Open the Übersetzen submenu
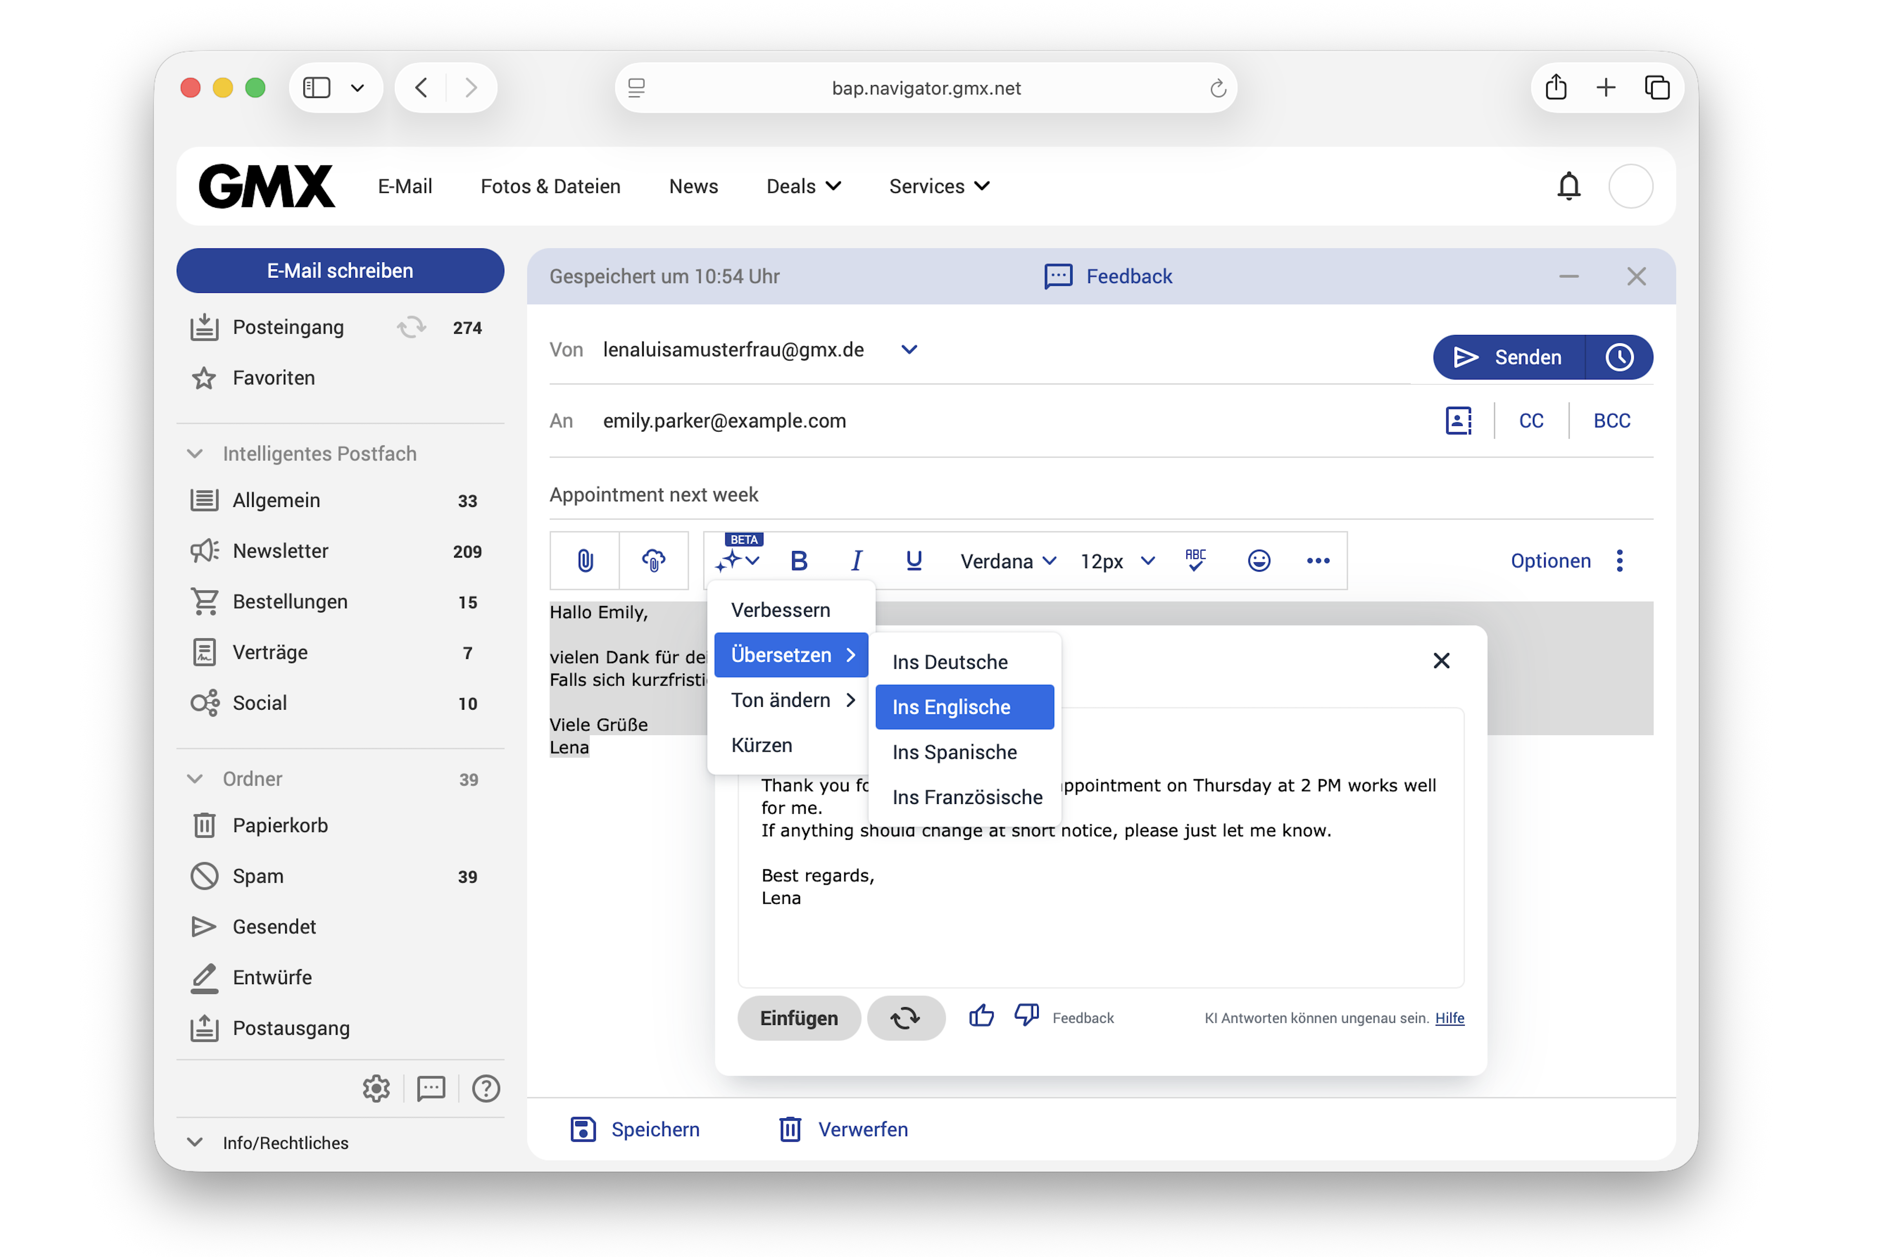1898x1257 pixels. [x=791, y=655]
